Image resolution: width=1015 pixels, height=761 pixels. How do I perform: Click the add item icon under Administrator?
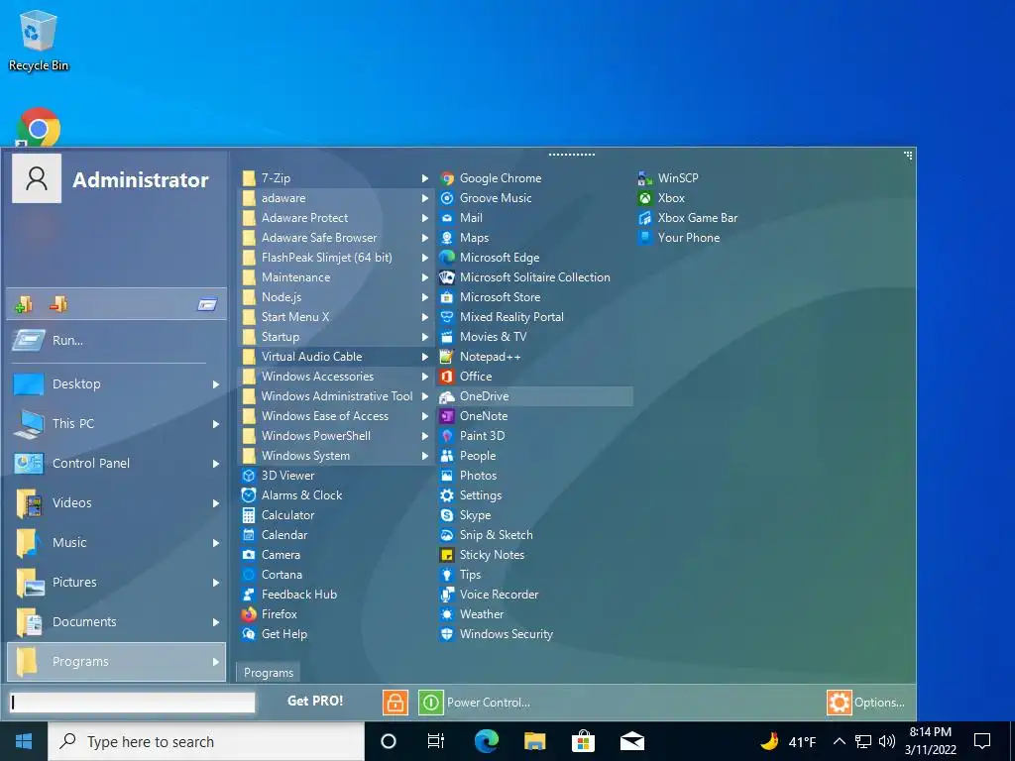coord(24,304)
